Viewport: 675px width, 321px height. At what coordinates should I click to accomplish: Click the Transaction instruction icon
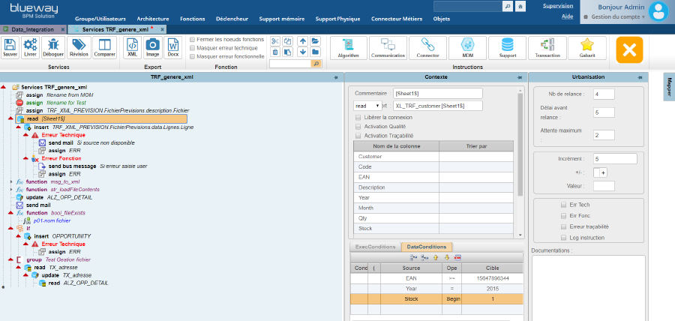click(x=547, y=47)
